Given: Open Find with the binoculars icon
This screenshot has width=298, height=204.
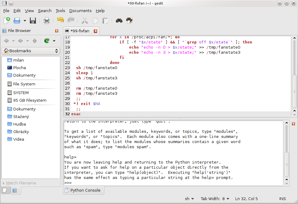Looking at the screenshot, I should pyautogui.click(x=119, y=21).
